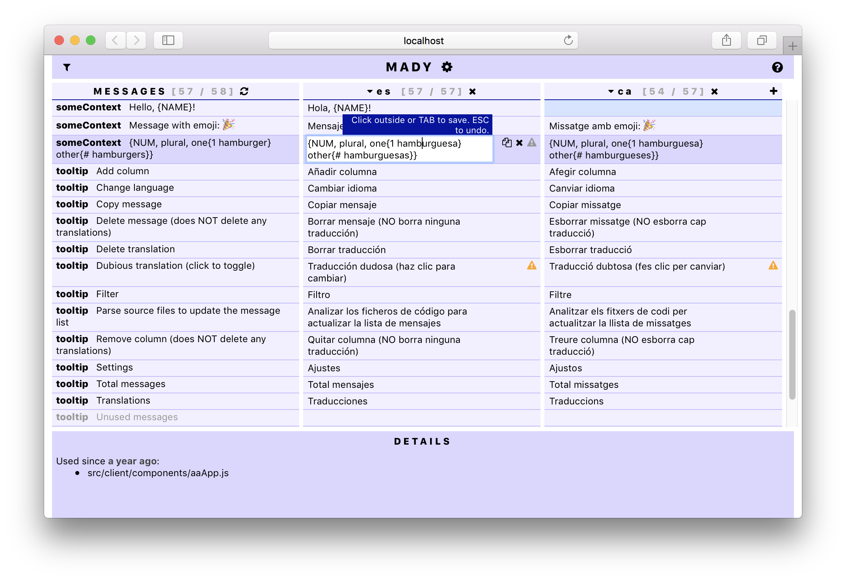Click parse source files refresh icon
The height and width of the screenshot is (581, 846).
[x=244, y=91]
